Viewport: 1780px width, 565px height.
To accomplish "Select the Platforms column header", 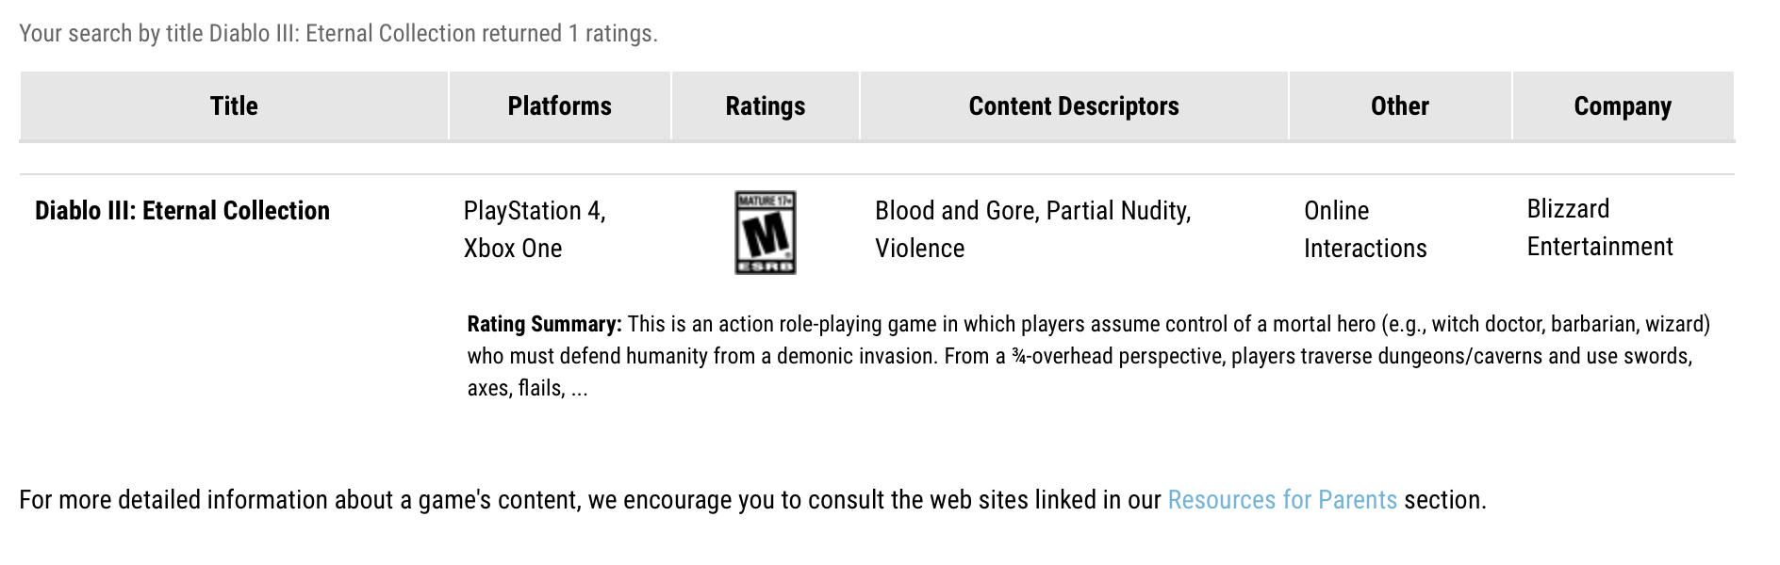I will (559, 106).
